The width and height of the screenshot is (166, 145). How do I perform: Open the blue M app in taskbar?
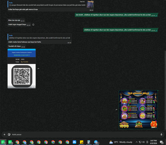pyautogui.click(x=74, y=142)
